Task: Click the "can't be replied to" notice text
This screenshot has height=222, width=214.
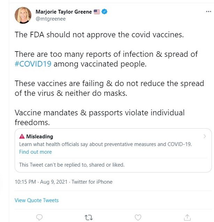Action: pos(71,165)
